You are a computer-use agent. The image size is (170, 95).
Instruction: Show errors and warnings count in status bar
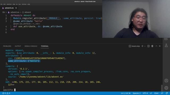tap(6, 93)
